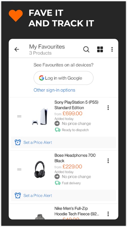Click Log in with Google button
Viewport: 127px width, 227px height.
[63, 78]
